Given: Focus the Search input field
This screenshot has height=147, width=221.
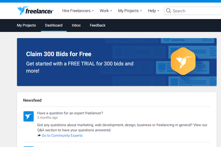Looking at the screenshot, I should [x=192, y=11].
